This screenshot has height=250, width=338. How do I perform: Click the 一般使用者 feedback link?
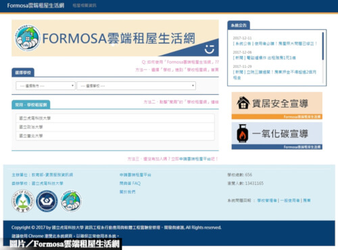point(290,201)
